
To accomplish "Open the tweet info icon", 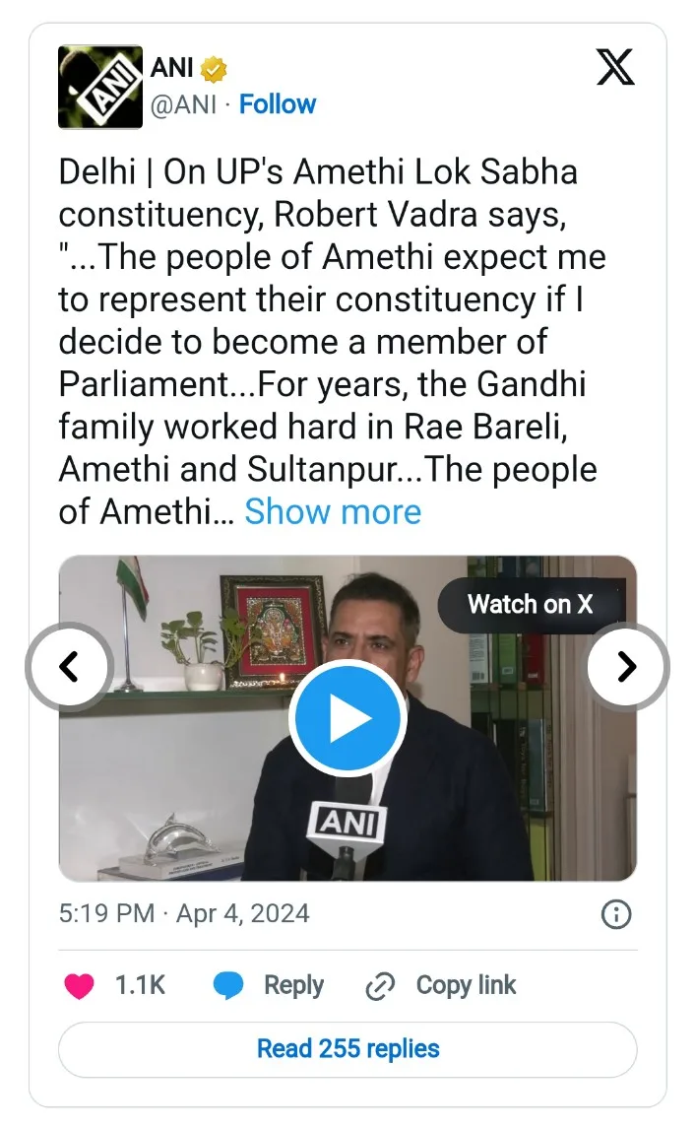I will pos(615,914).
